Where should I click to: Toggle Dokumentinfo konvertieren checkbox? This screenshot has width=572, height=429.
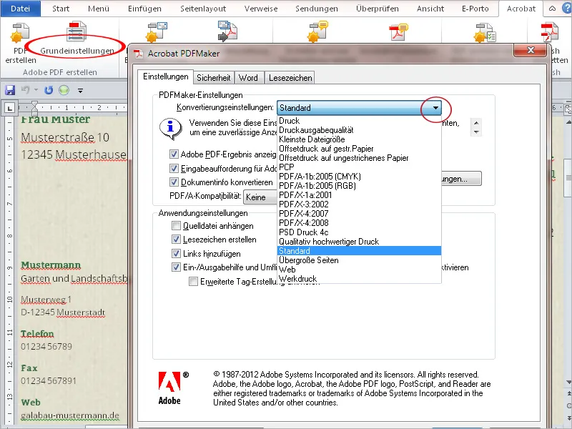click(x=174, y=182)
